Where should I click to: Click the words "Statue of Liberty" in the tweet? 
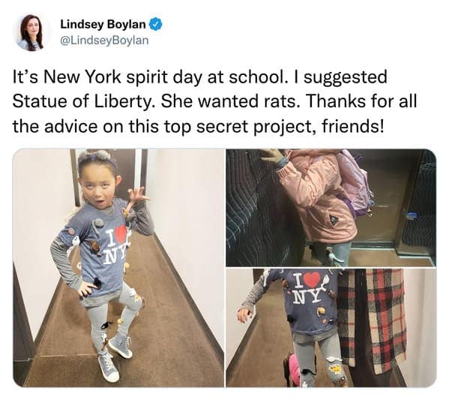click(81, 101)
